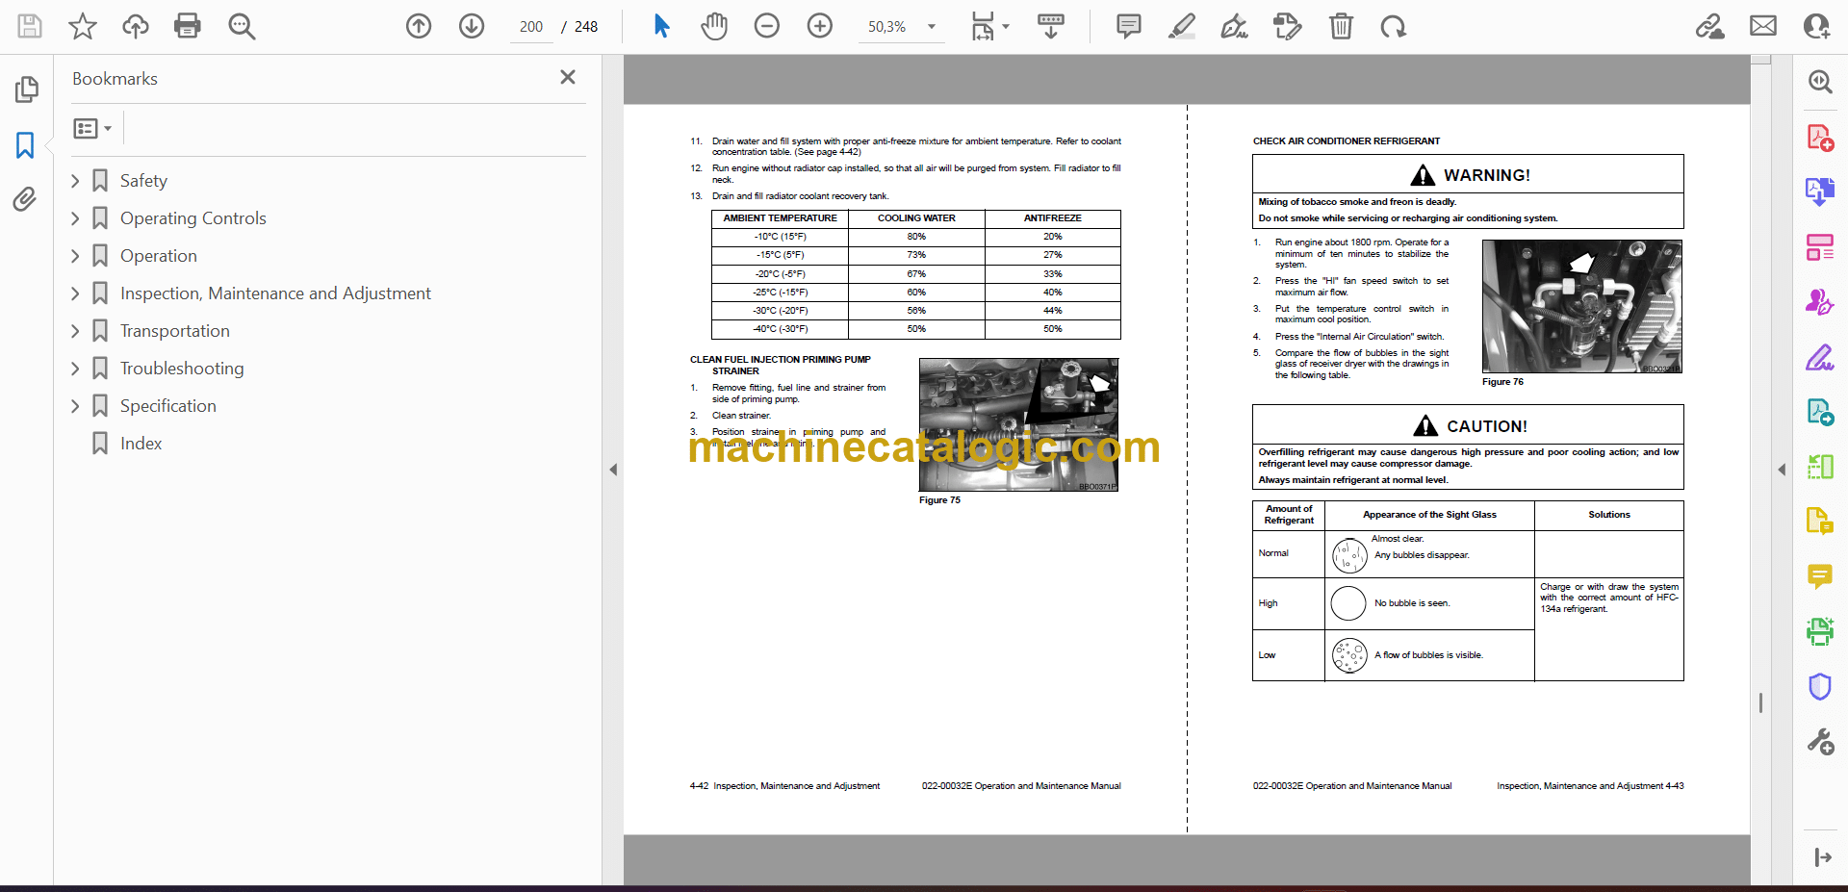Expand the Operation bookmark

click(75, 256)
